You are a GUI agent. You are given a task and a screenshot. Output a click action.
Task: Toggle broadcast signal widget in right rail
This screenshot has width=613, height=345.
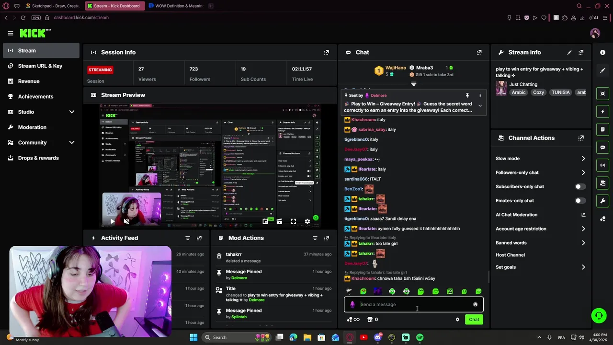[x=603, y=165]
